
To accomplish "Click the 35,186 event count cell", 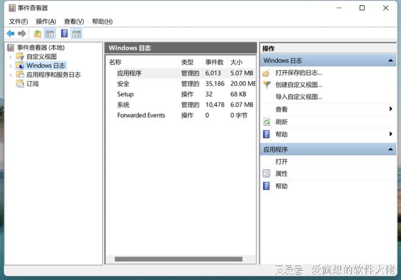I will [x=215, y=84].
